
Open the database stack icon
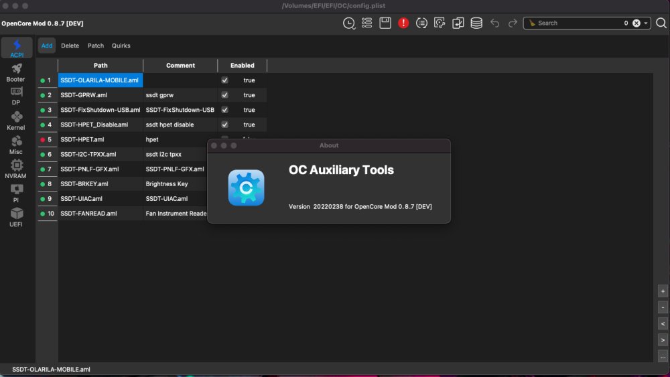coord(476,23)
